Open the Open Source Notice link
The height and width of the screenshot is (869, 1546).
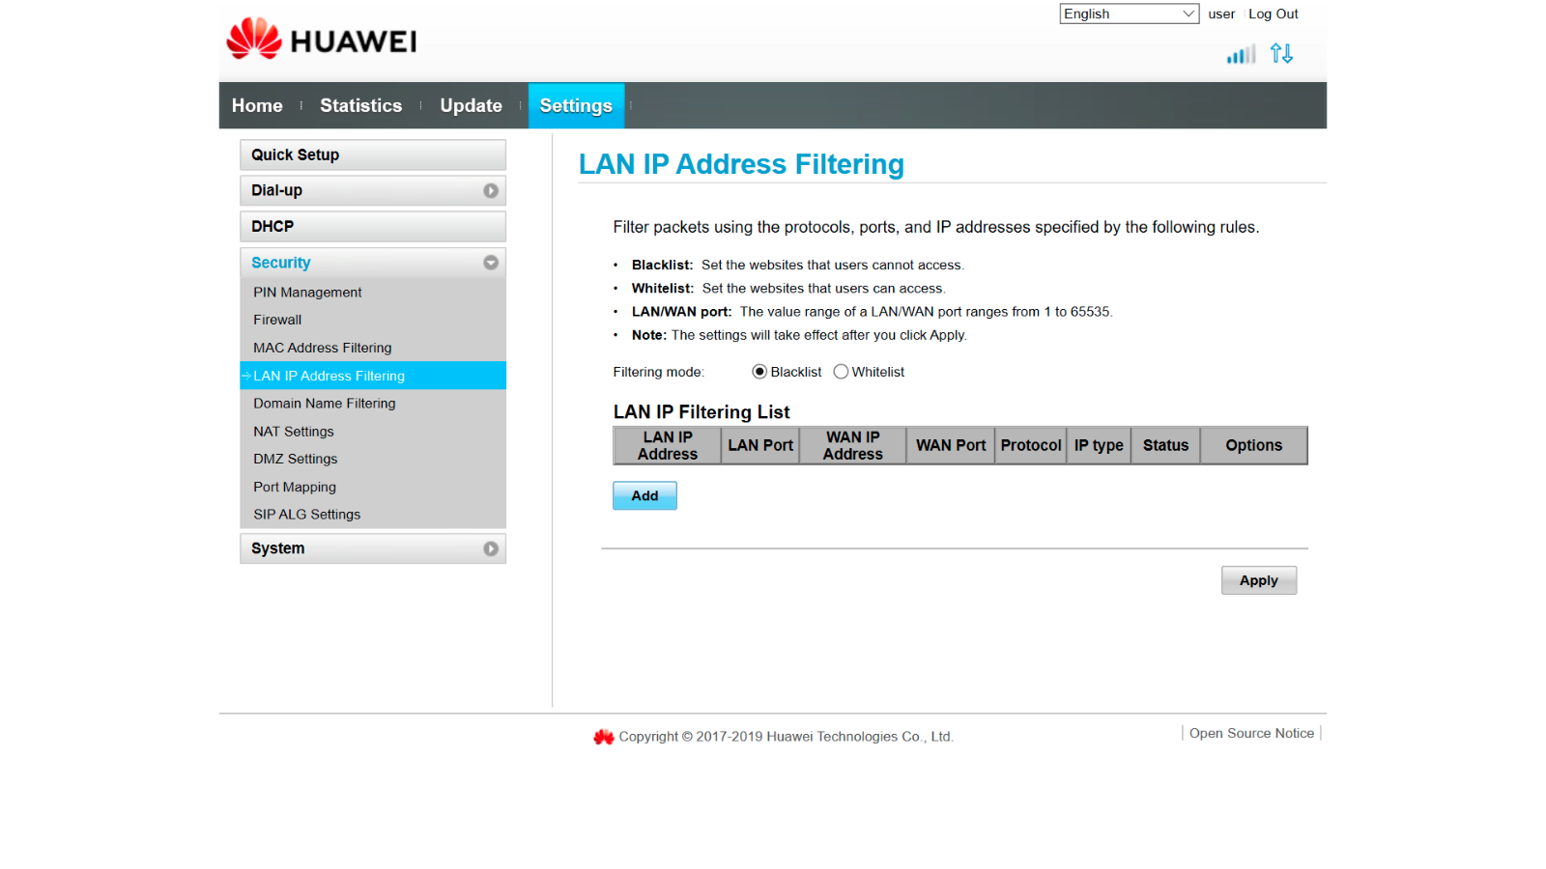(x=1251, y=734)
